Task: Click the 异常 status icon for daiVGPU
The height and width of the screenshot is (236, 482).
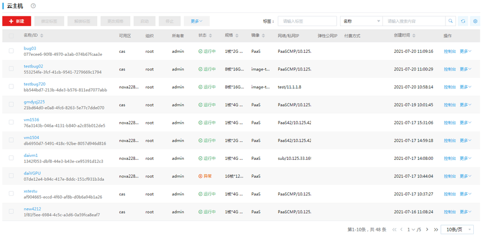Action: (201, 176)
